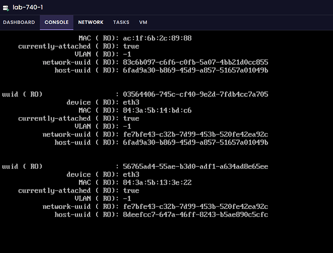The width and height of the screenshot is (333, 253).
Task: Click the lab-740-1 title text
Action: click(28, 8)
